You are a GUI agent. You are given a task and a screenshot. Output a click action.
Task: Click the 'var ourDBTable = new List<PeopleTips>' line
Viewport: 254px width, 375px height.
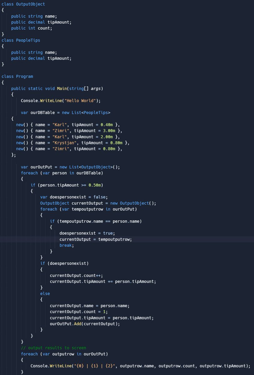66,113
